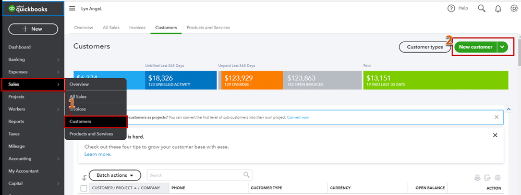Switch to the Invoices tab
521x195 pixels.
(x=137, y=28)
